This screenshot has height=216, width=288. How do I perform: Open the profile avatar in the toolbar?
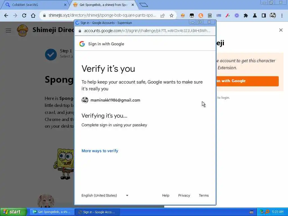coord(273,15)
